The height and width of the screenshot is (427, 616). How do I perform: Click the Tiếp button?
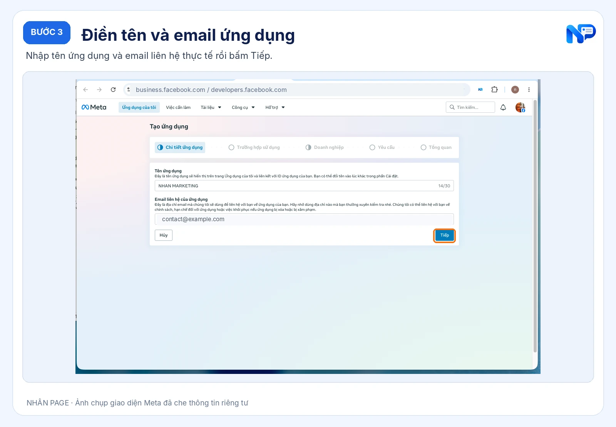(445, 235)
